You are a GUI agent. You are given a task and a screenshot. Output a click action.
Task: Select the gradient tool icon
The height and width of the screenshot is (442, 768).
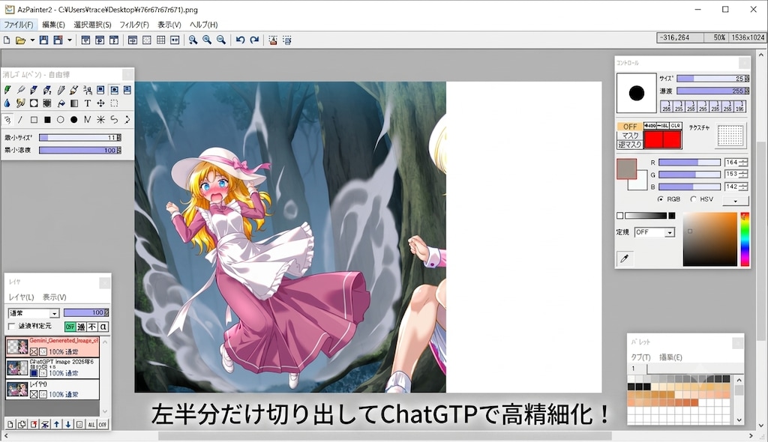74,103
